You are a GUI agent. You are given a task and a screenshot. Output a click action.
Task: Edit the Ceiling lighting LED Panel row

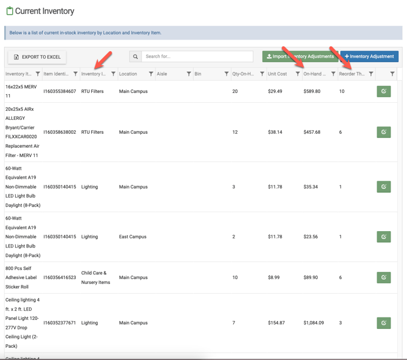point(383,323)
